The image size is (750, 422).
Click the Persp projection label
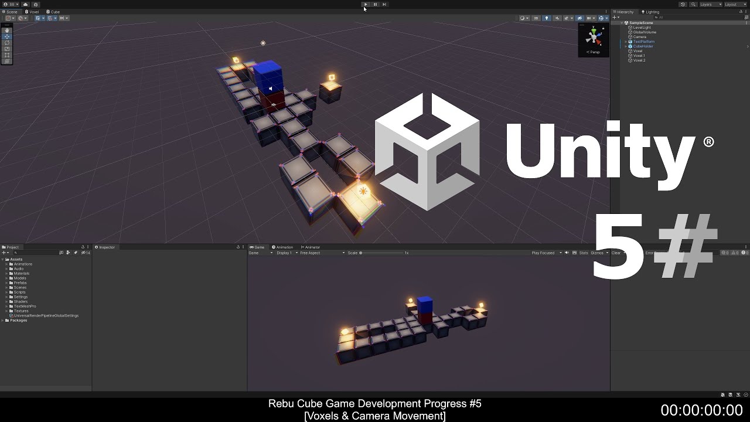tap(594, 52)
